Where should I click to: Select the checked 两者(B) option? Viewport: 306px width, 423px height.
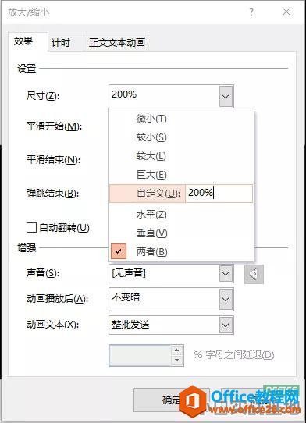click(181, 252)
